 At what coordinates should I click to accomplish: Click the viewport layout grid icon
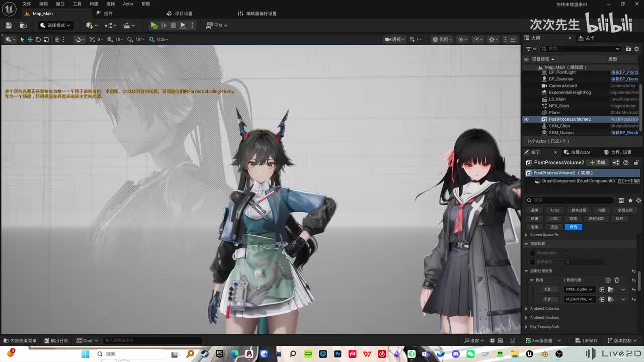pyautogui.click(x=513, y=39)
